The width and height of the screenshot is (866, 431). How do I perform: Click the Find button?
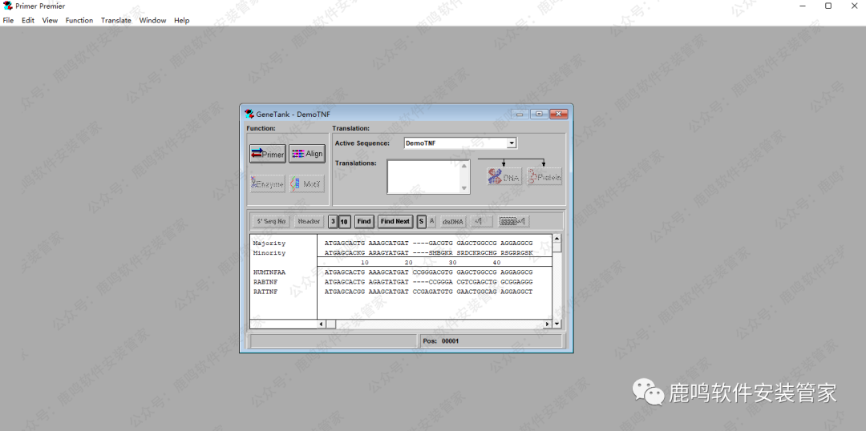pyautogui.click(x=364, y=221)
